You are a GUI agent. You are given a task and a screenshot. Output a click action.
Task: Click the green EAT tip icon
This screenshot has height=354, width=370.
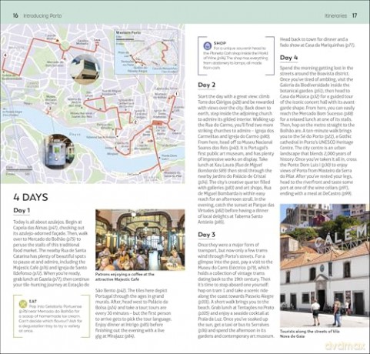click(23, 304)
